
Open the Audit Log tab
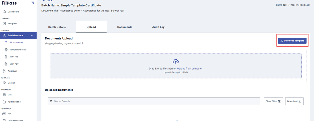(158, 27)
